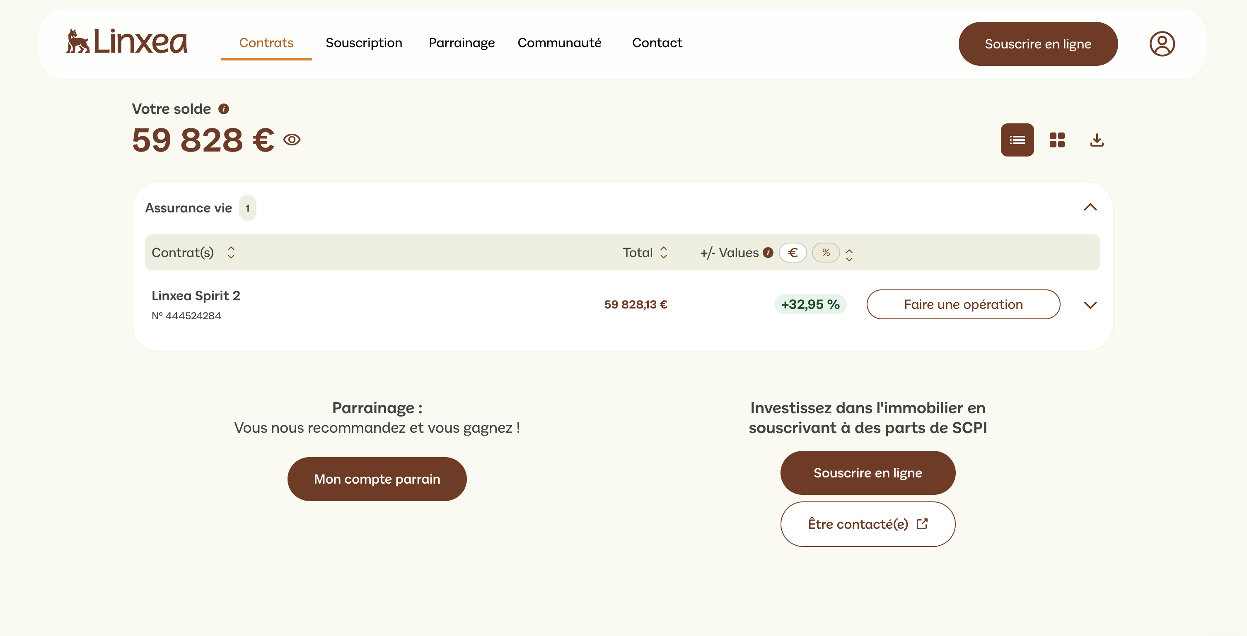
Task: Click Mon compte parrain button
Action: click(x=377, y=479)
